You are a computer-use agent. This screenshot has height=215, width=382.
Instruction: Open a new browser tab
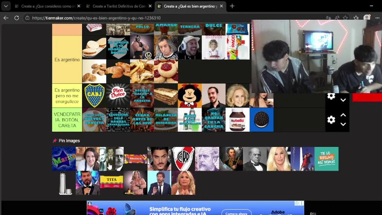coord(232,6)
